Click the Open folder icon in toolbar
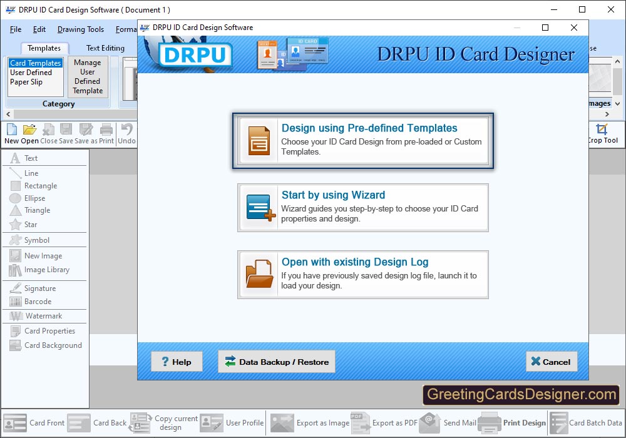Screen dimensions: 626x438 (x=29, y=130)
